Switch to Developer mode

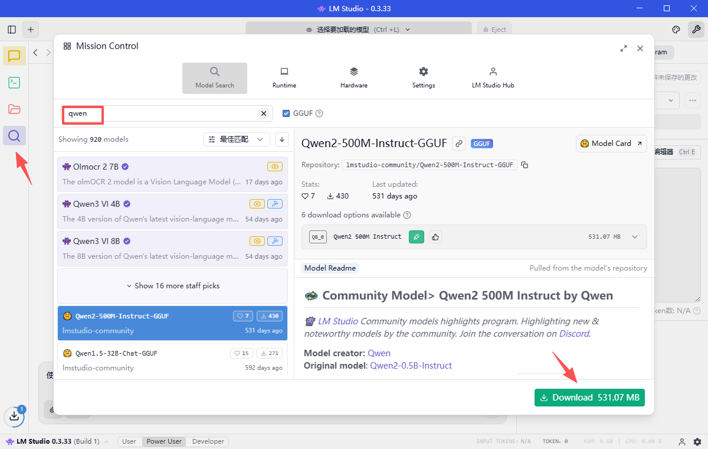[x=208, y=441]
